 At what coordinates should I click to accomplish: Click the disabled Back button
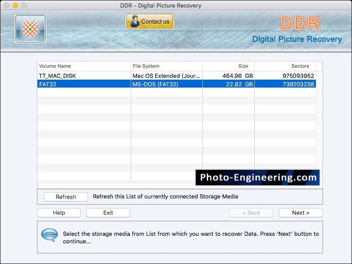coord(251,213)
